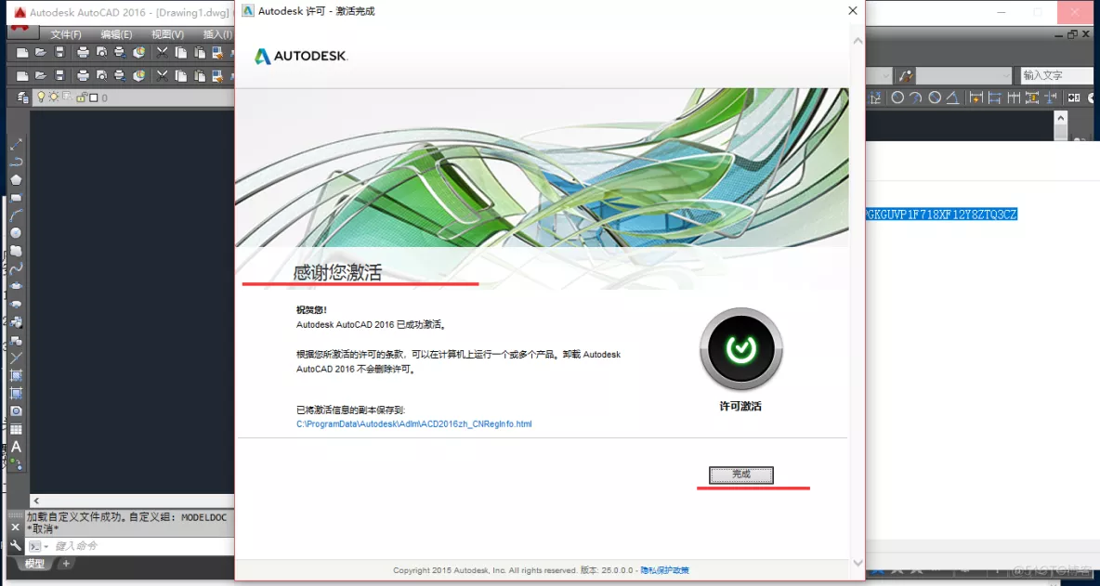Click the Continue dimension icon
Viewport: 1100px width, 586px height.
pos(1013,98)
